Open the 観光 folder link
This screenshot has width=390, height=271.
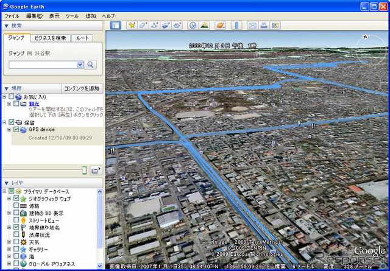(x=34, y=104)
